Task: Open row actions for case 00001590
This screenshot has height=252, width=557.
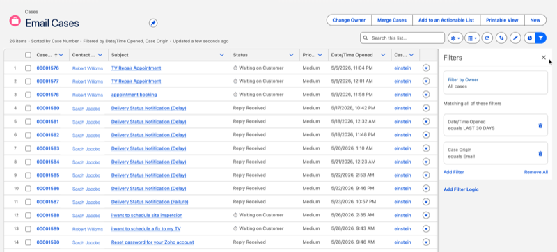Action: tap(426, 242)
